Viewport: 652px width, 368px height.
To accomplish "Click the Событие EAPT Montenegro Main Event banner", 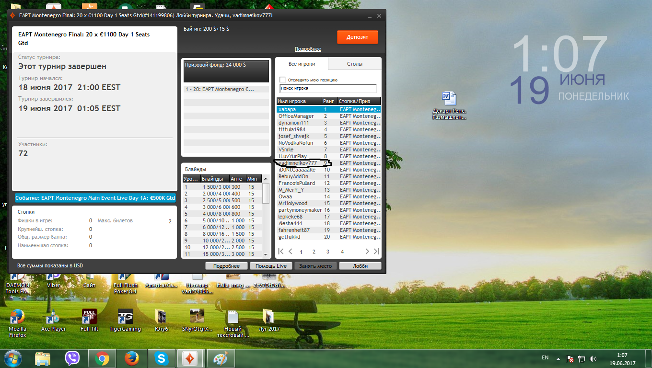I will pos(95,198).
